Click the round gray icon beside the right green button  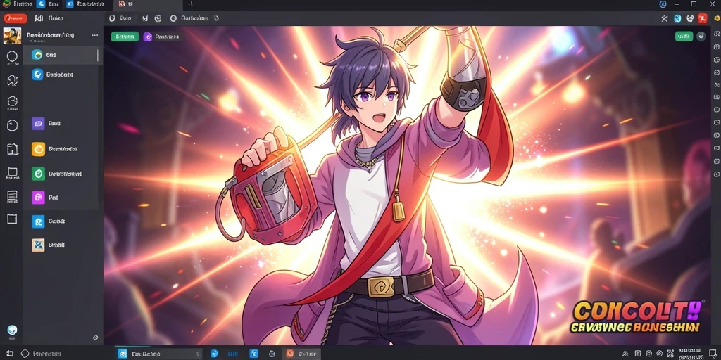701,37
